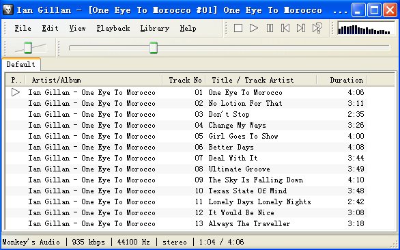Open the File menu
This screenshot has height=250, width=400.
[x=23, y=28]
